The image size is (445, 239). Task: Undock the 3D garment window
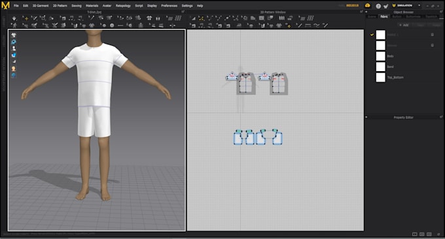(183, 12)
